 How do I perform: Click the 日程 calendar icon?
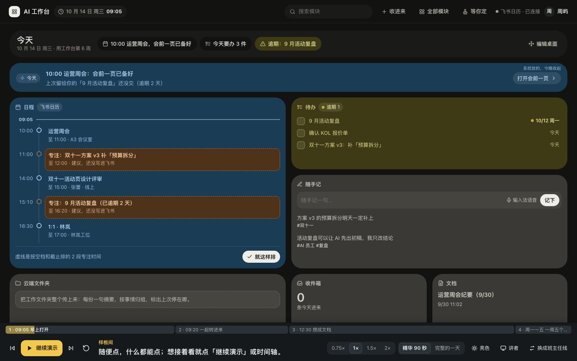point(18,107)
